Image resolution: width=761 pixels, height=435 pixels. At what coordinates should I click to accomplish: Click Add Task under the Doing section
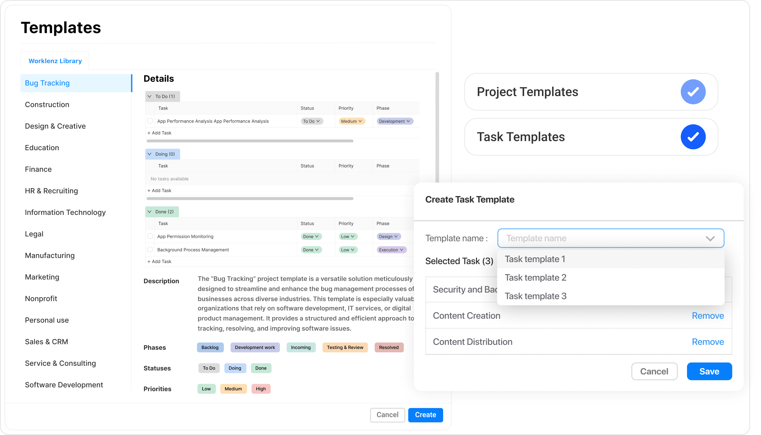[x=159, y=190]
